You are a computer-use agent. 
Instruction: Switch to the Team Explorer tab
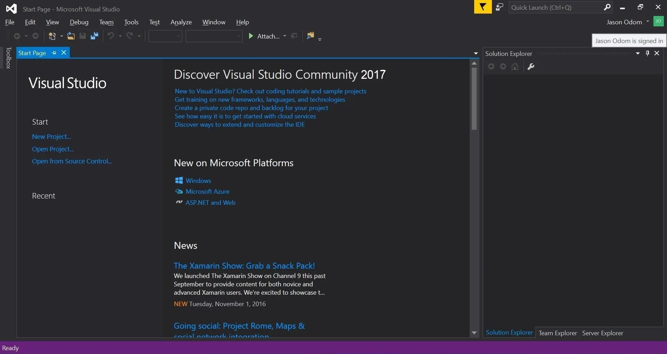[x=558, y=333]
